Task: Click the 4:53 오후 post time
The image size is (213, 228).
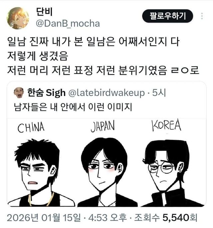Action: pos(107,218)
